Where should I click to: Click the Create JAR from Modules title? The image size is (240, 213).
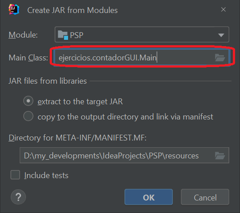click(x=73, y=10)
